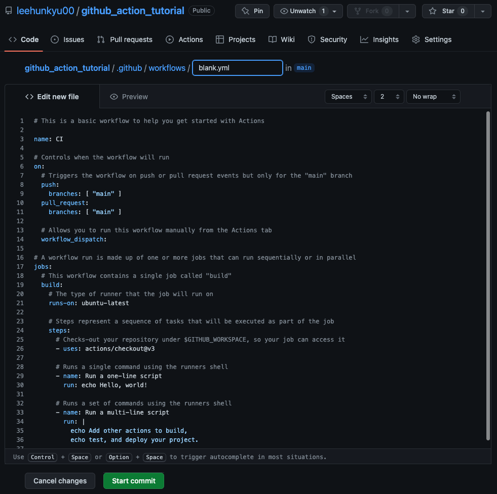The height and width of the screenshot is (494, 497).
Task: Click the 'workflow_dispatch:' line
Action: (x=74, y=239)
